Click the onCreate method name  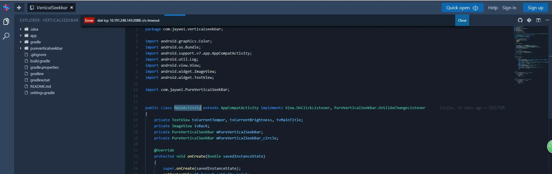pos(196,156)
